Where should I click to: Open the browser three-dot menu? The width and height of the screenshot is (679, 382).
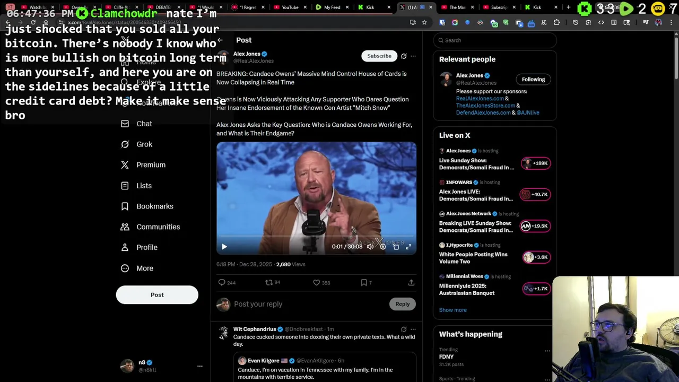coord(672,22)
